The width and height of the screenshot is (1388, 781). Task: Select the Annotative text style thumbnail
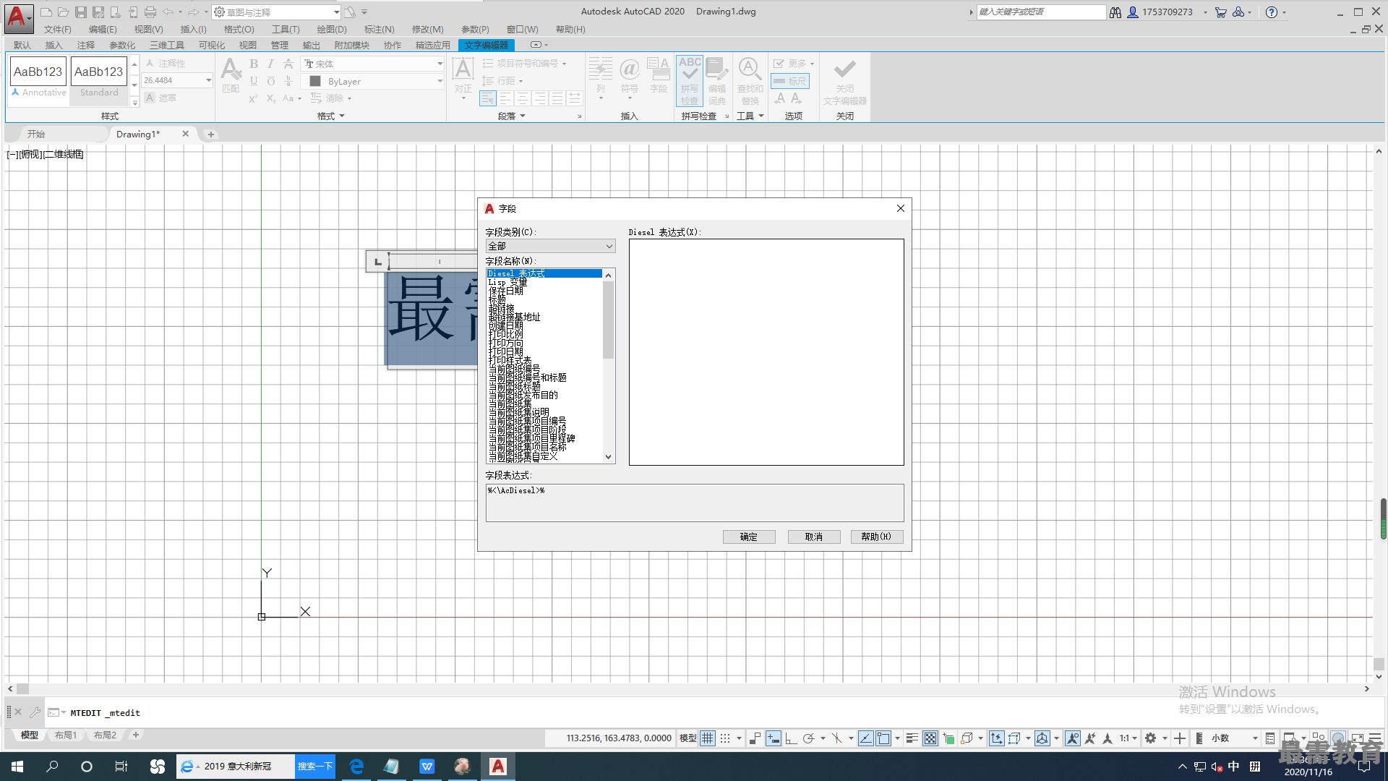click(38, 77)
